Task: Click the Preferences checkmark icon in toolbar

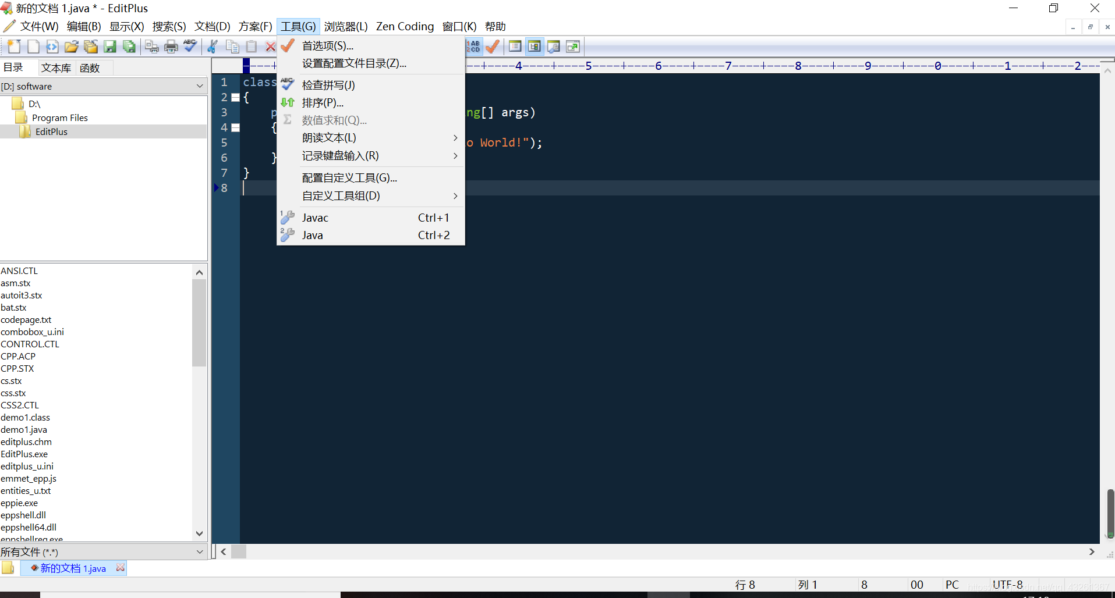Action: [x=493, y=47]
